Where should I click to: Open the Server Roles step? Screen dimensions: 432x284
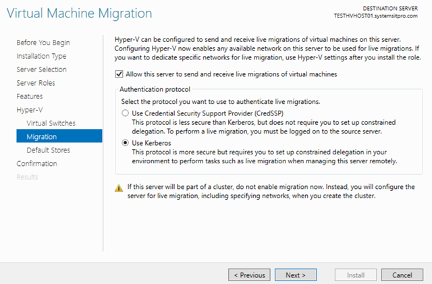[36, 83]
